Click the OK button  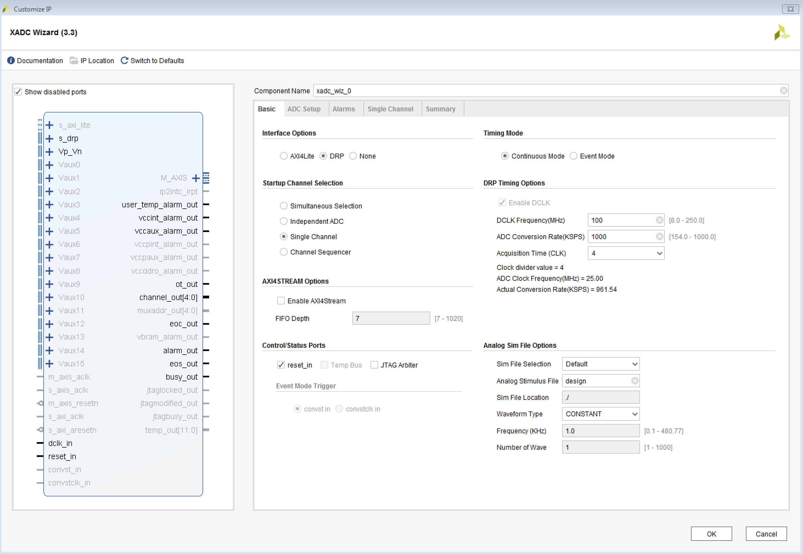tap(711, 533)
